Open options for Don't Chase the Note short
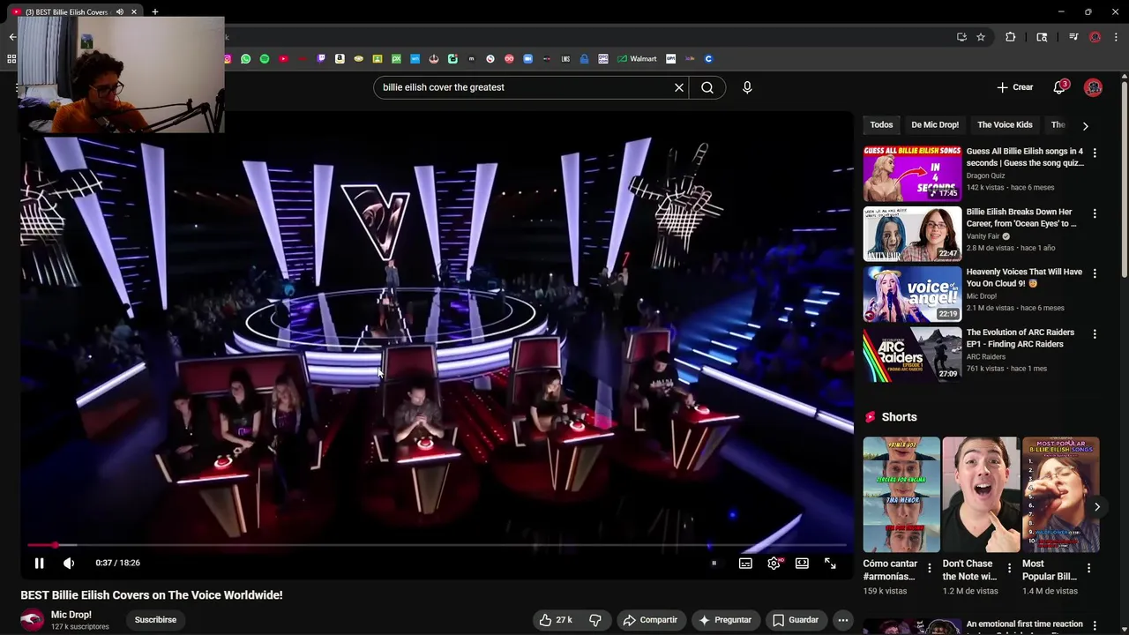 coord(1009,569)
